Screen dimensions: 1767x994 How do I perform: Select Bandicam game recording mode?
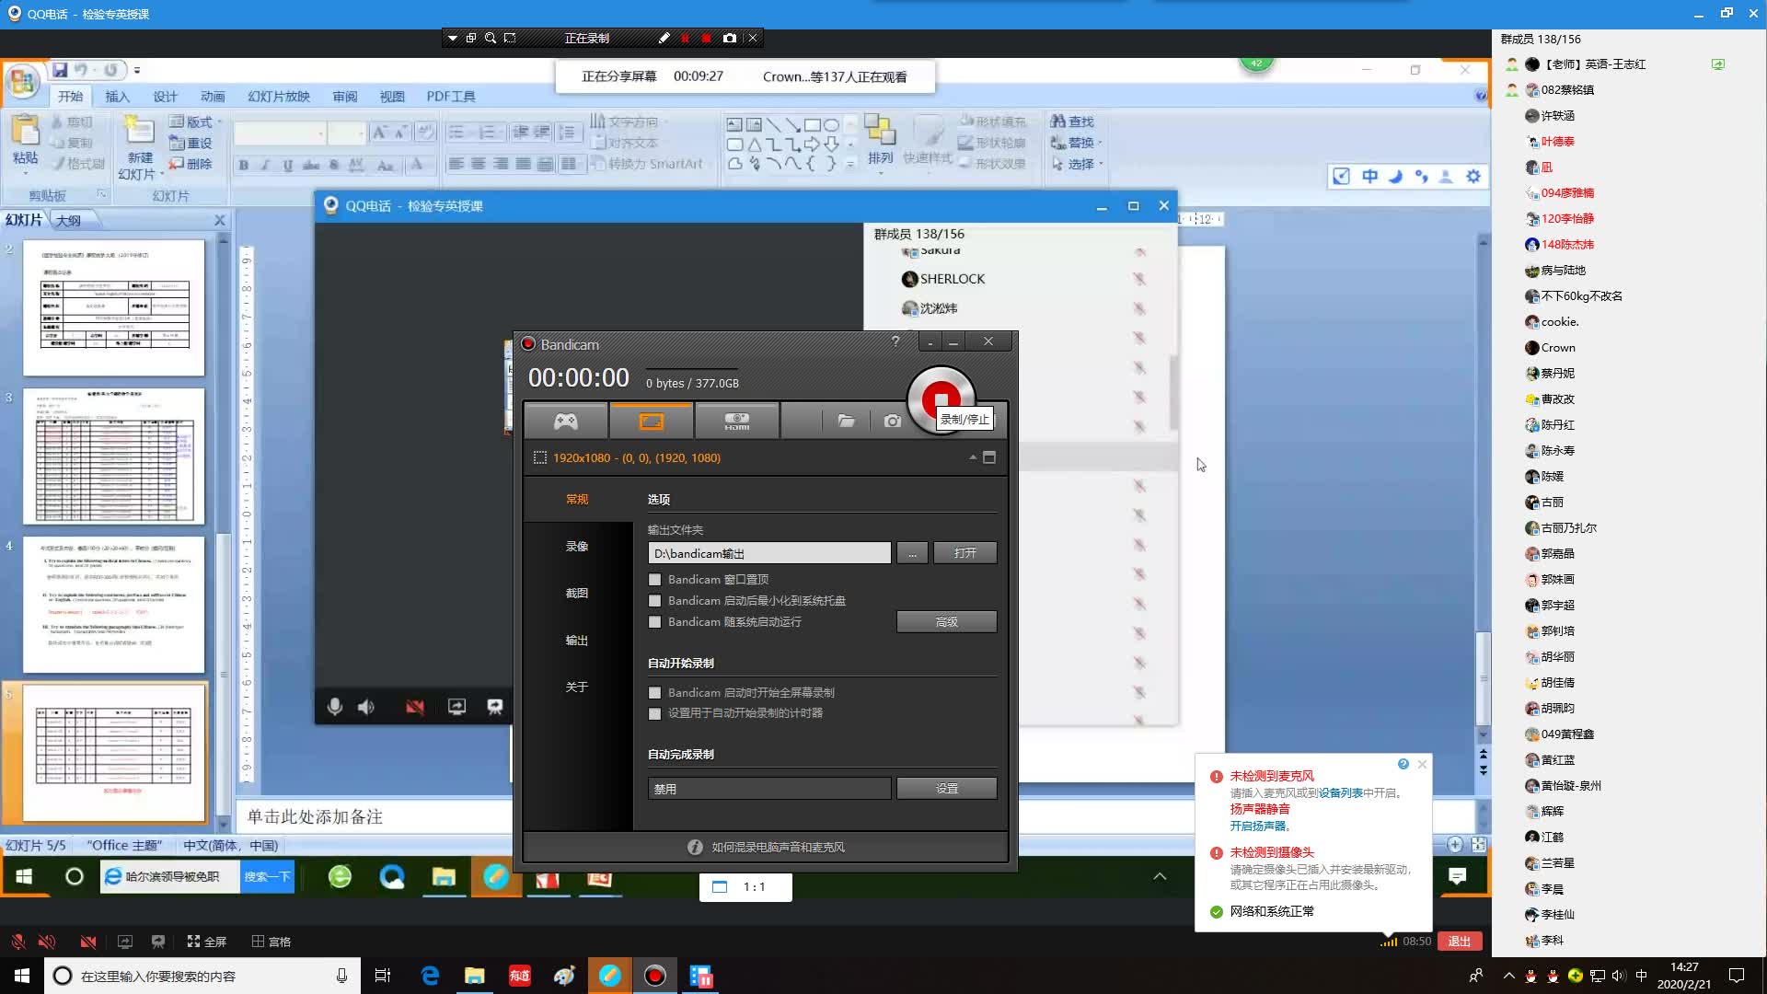click(x=565, y=422)
